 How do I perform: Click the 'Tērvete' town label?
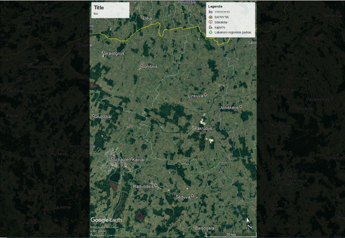[87, 26]
